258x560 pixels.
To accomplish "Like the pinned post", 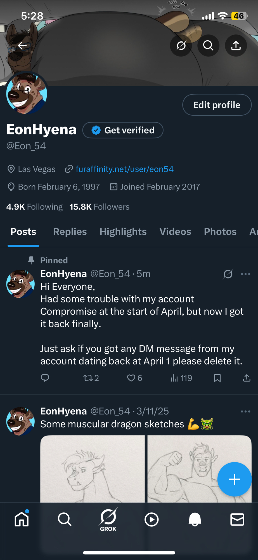I will click(x=131, y=378).
